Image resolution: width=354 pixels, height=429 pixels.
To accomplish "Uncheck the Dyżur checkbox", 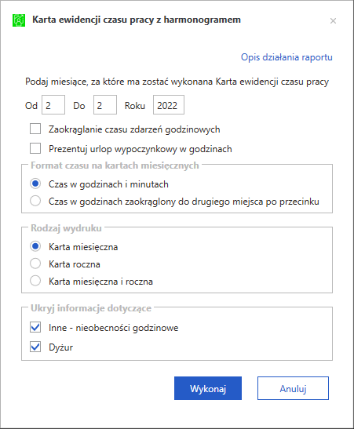I will tap(35, 347).
